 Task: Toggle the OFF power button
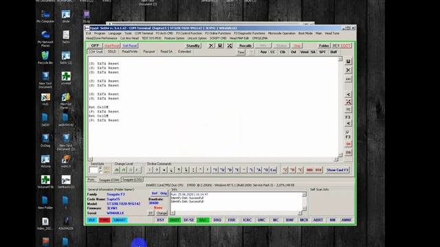95,45
